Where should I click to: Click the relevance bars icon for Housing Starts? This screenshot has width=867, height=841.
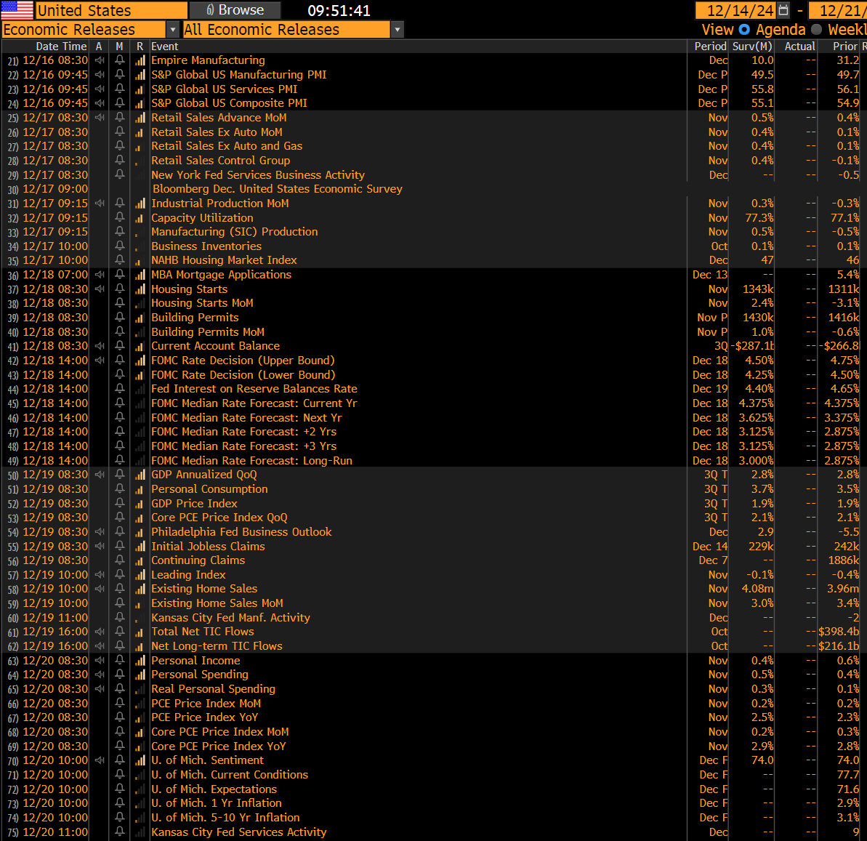click(140, 289)
